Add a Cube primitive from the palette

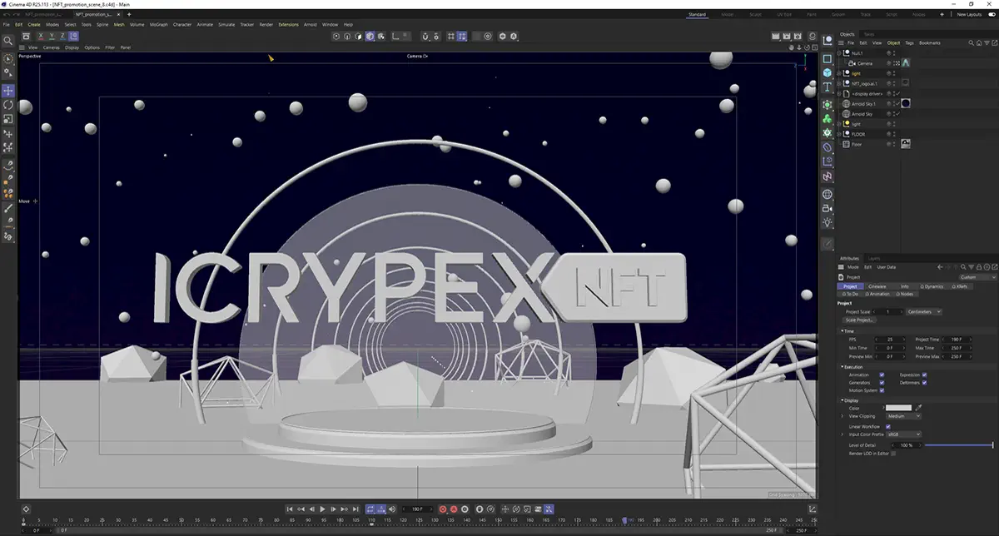828,72
